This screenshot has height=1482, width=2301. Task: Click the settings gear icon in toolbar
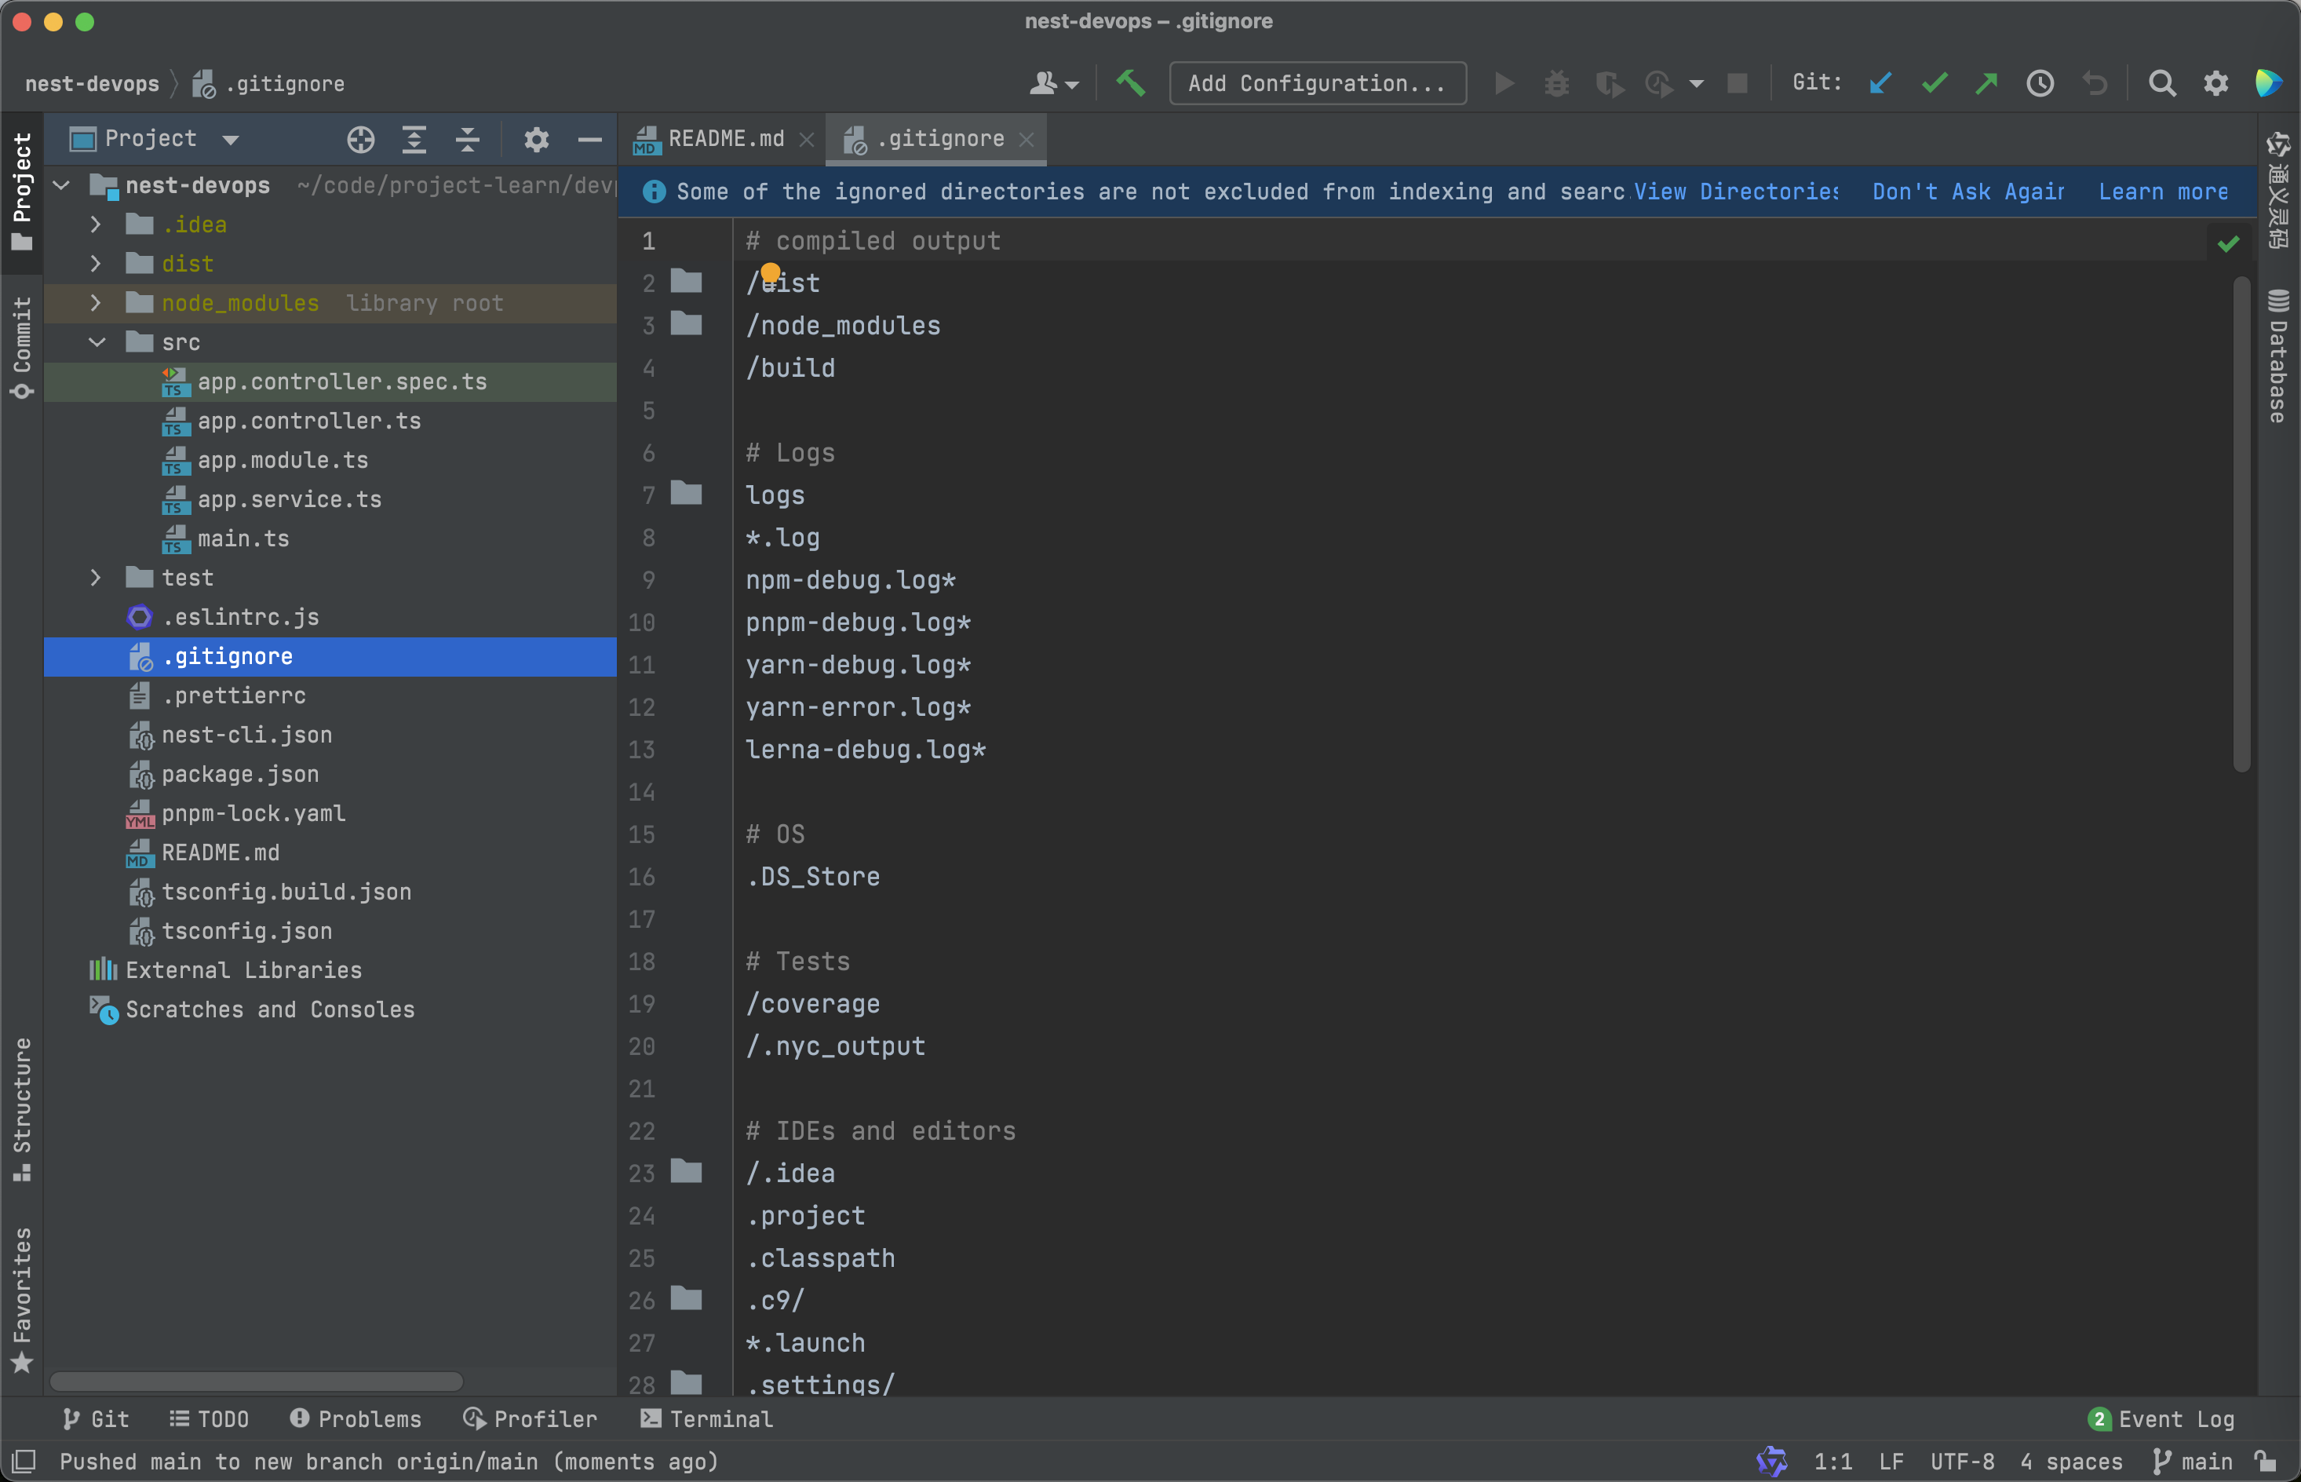tap(2215, 82)
